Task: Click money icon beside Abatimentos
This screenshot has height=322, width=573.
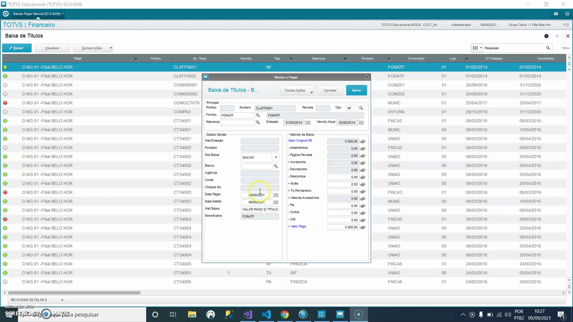Action: pyautogui.click(x=363, y=148)
